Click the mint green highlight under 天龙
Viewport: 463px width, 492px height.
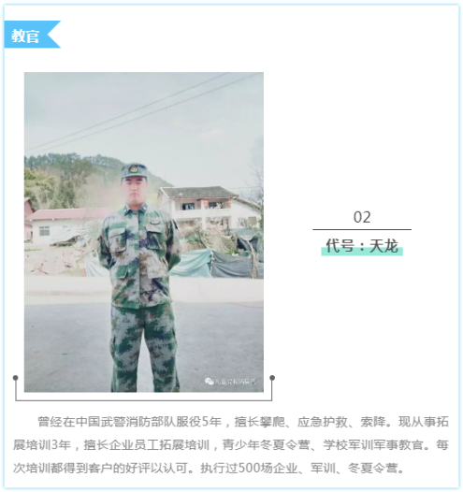(362, 252)
